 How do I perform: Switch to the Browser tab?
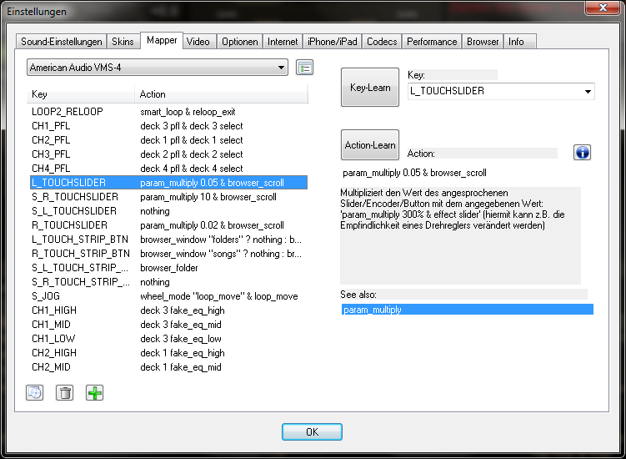[x=483, y=42]
